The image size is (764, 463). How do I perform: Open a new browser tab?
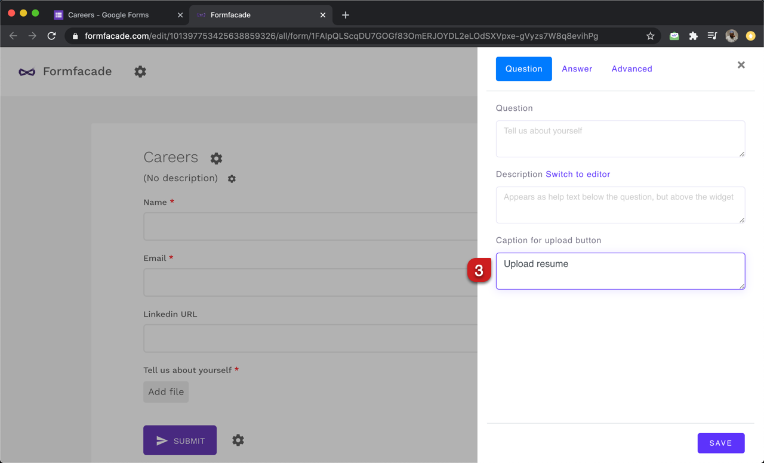(x=346, y=15)
